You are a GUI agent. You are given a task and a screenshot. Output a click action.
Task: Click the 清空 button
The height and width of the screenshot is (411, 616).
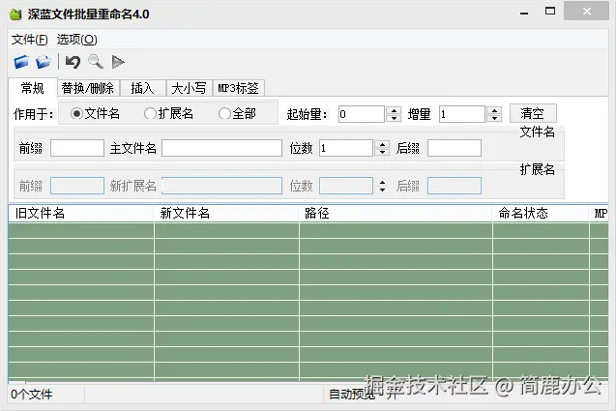pyautogui.click(x=533, y=113)
